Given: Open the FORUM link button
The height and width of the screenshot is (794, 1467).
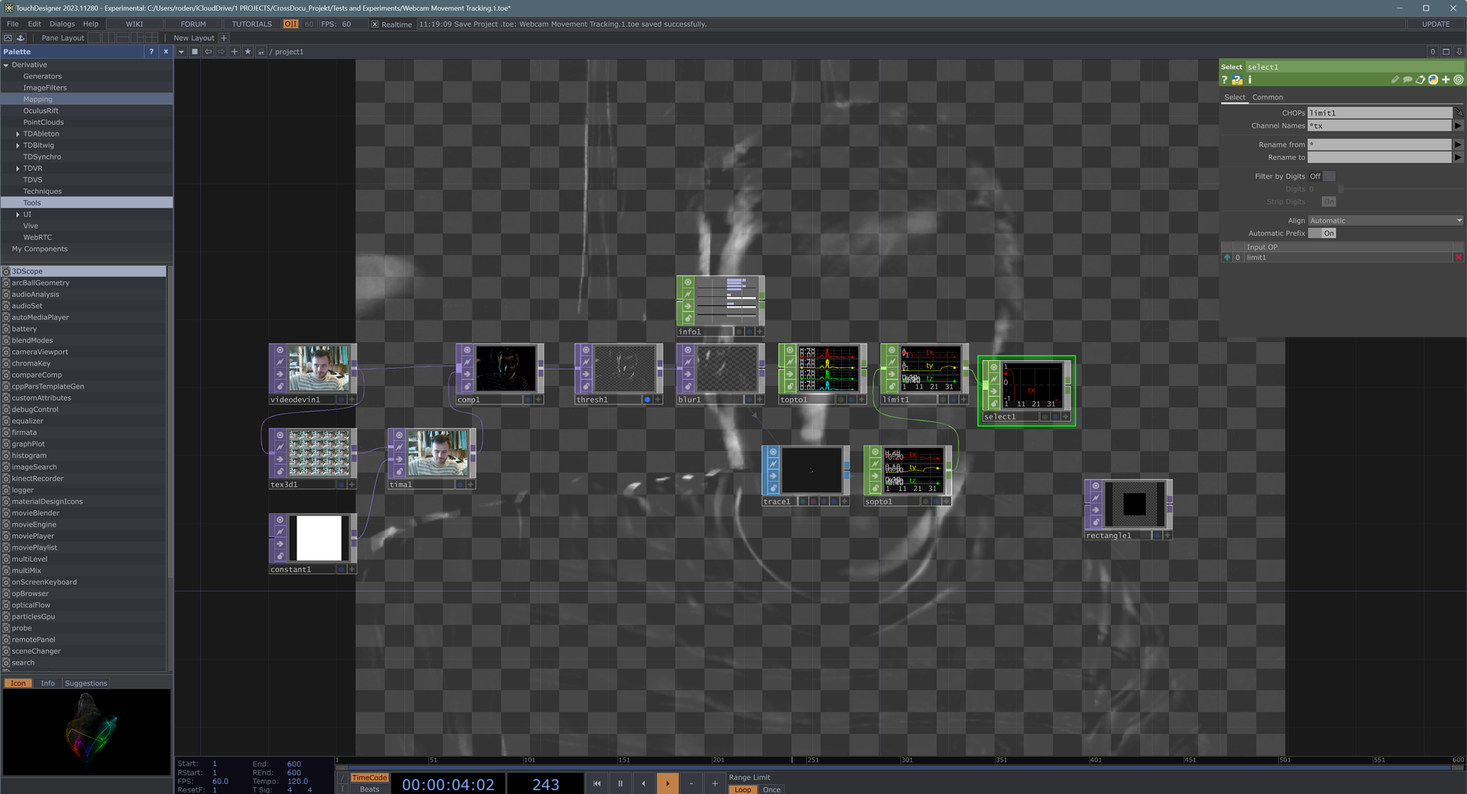Looking at the screenshot, I should pos(193,24).
